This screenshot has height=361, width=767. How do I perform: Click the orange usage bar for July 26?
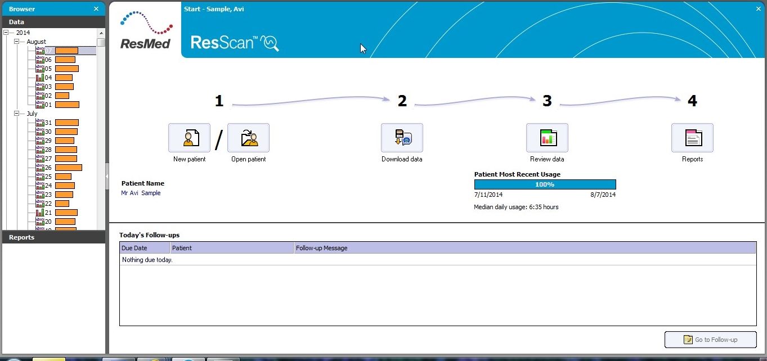pyautogui.click(x=69, y=168)
